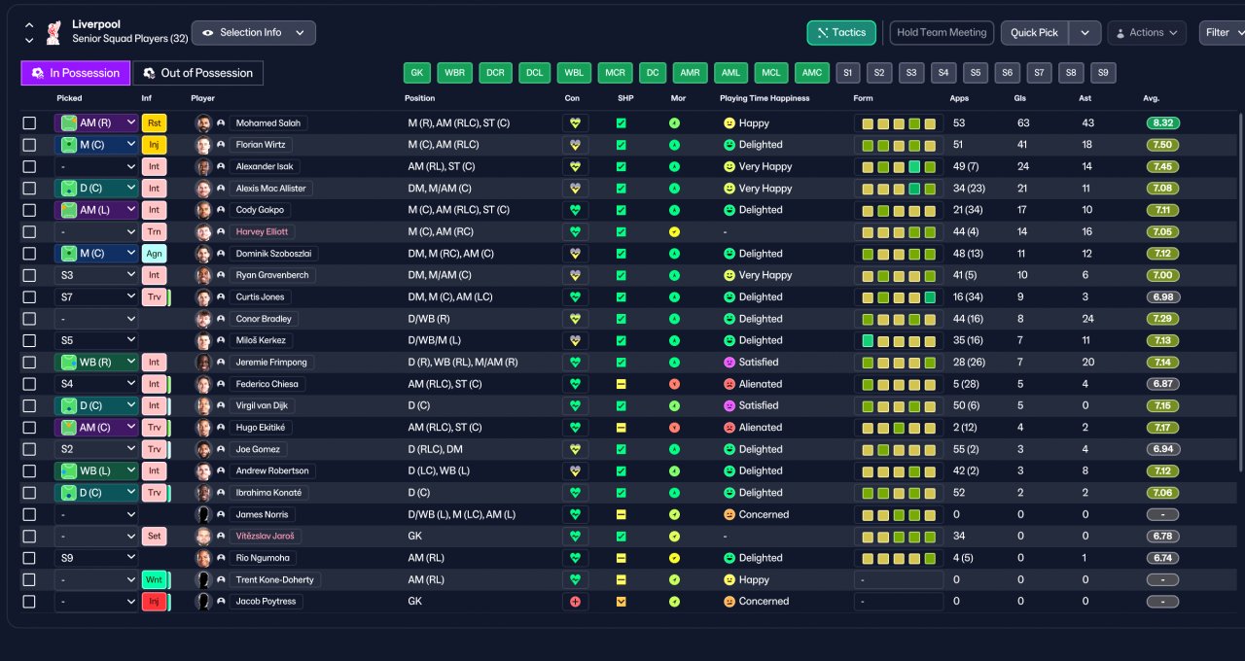1245x661 pixels.
Task: Select the In Possession tab
Action: click(76, 73)
